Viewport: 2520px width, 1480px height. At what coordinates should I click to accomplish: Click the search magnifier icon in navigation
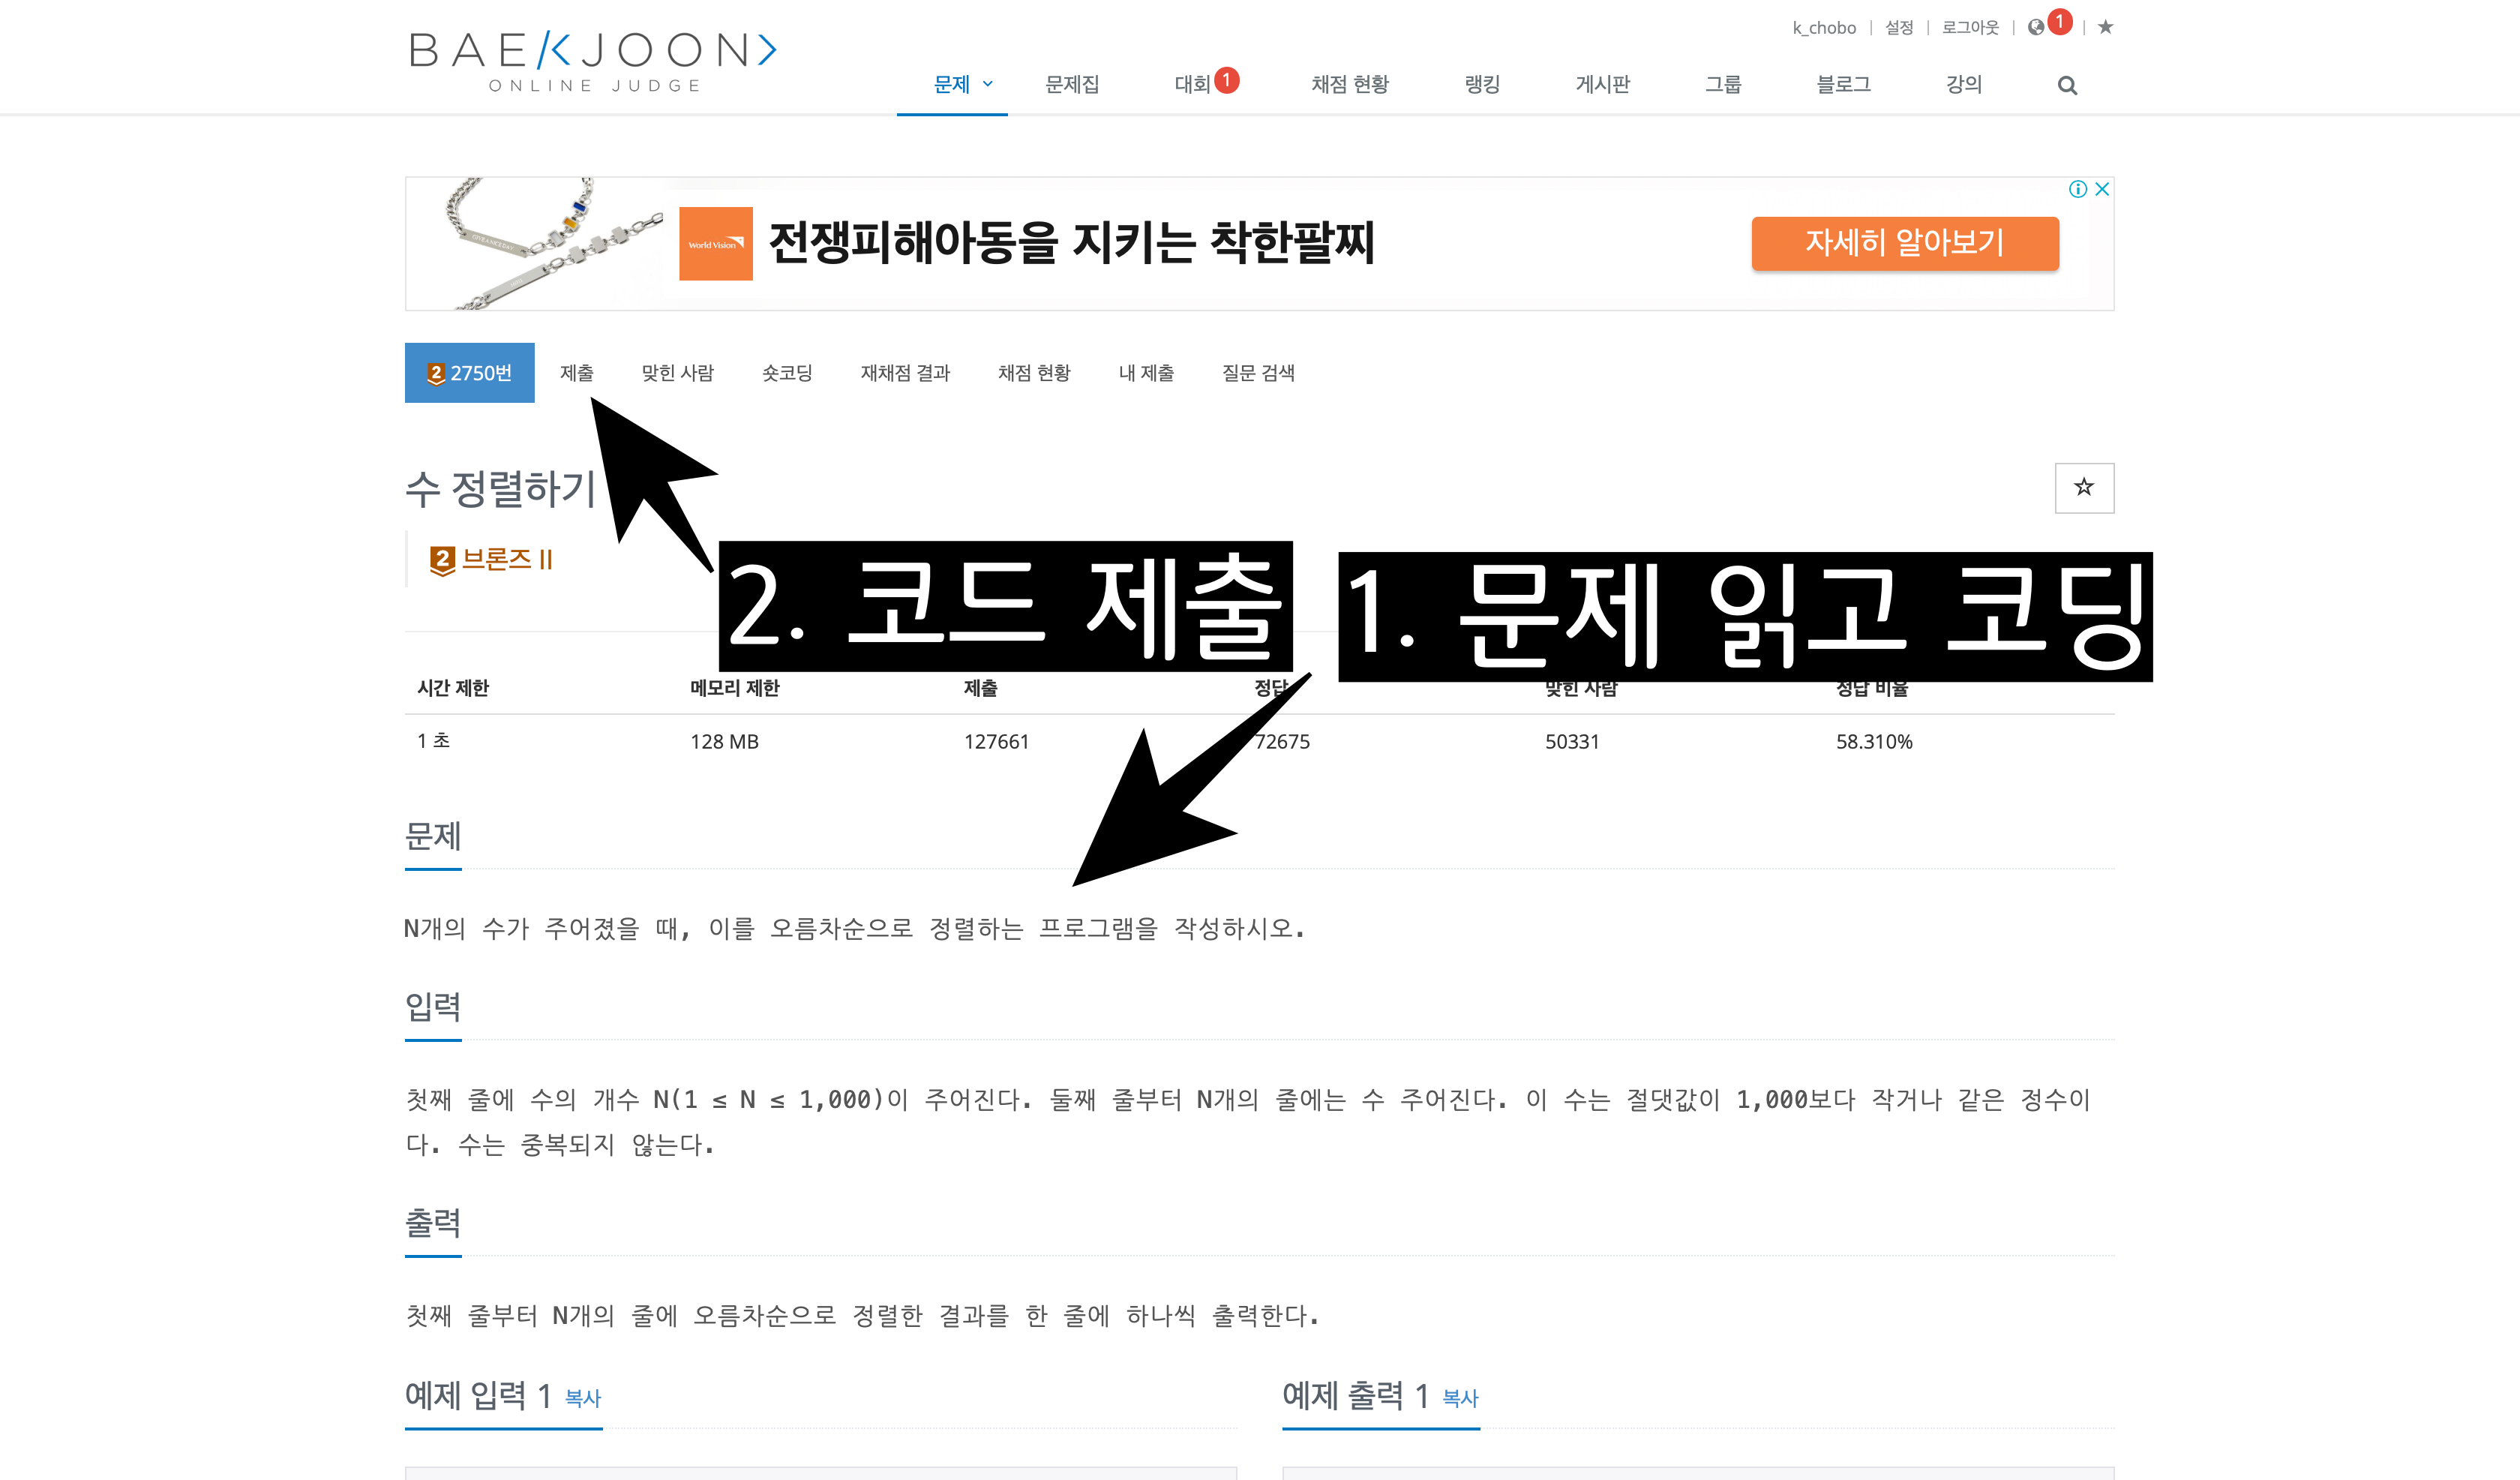[x=2067, y=86]
